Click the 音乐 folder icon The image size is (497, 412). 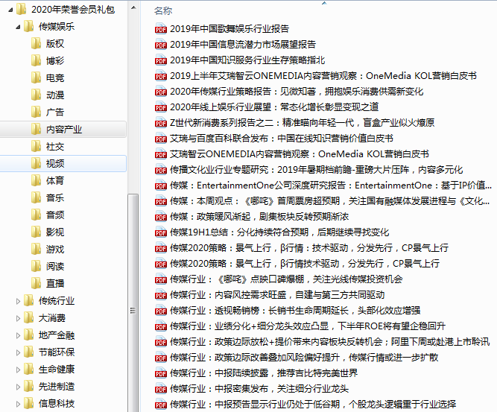36,197
